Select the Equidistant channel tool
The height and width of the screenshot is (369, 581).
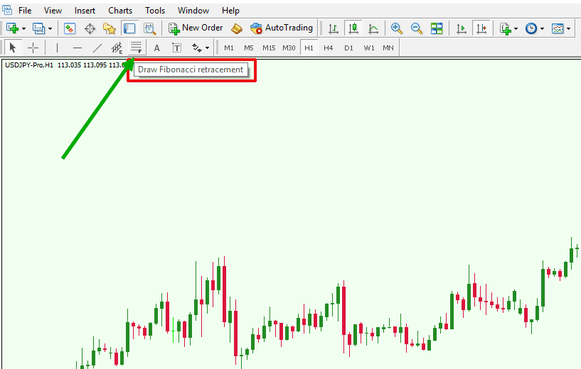117,48
